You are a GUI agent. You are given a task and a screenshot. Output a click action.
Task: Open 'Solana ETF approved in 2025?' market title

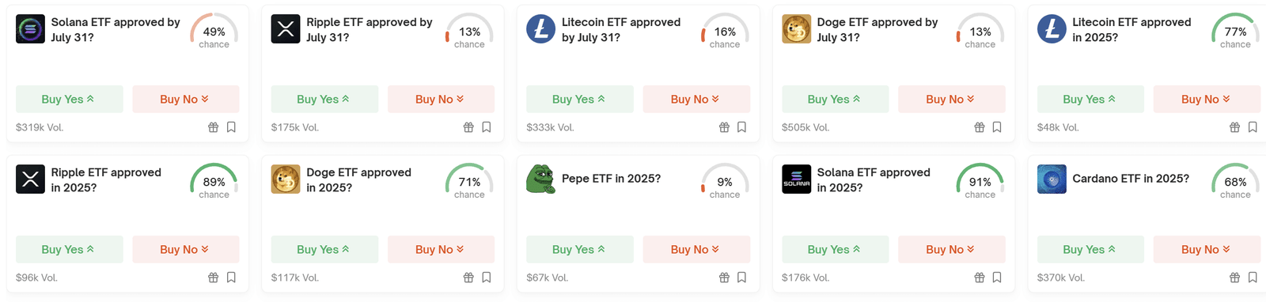[x=874, y=179]
